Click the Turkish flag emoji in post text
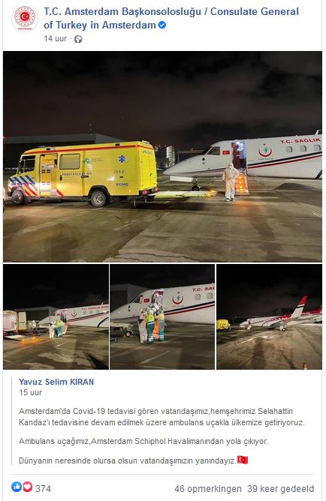The height and width of the screenshot is (501, 326). [x=243, y=460]
